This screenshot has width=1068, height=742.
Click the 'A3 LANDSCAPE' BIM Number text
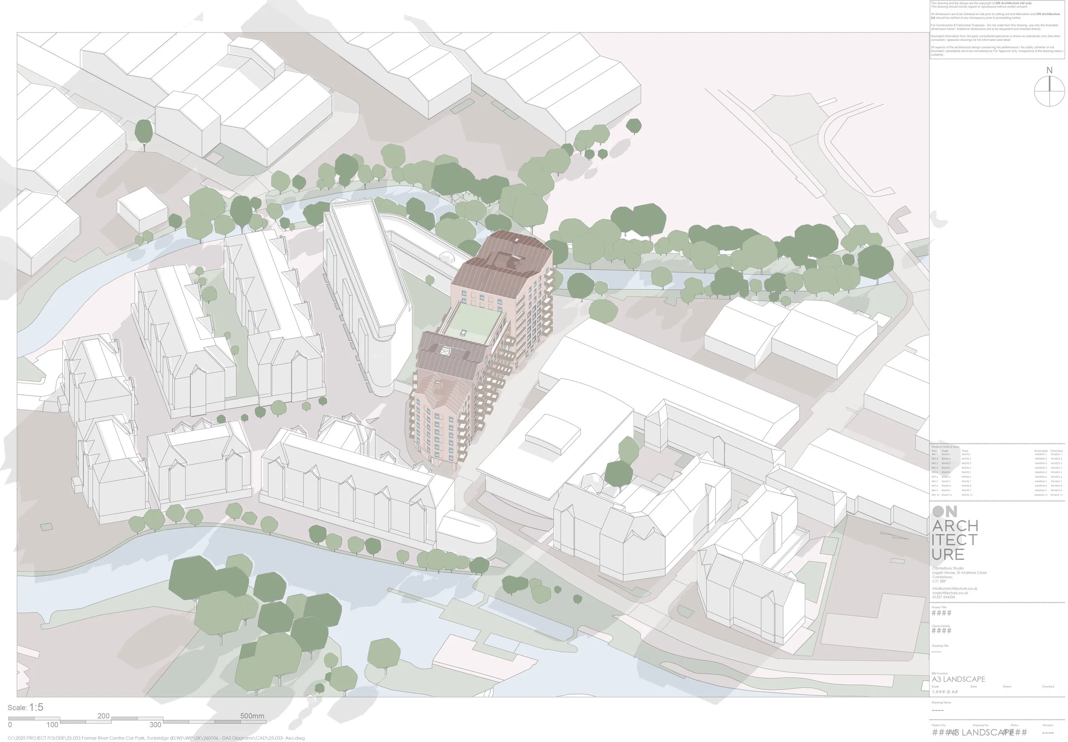(x=958, y=679)
